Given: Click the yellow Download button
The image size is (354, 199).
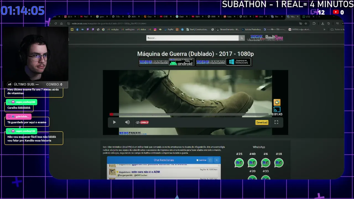Looking at the screenshot, I should click(x=262, y=122).
